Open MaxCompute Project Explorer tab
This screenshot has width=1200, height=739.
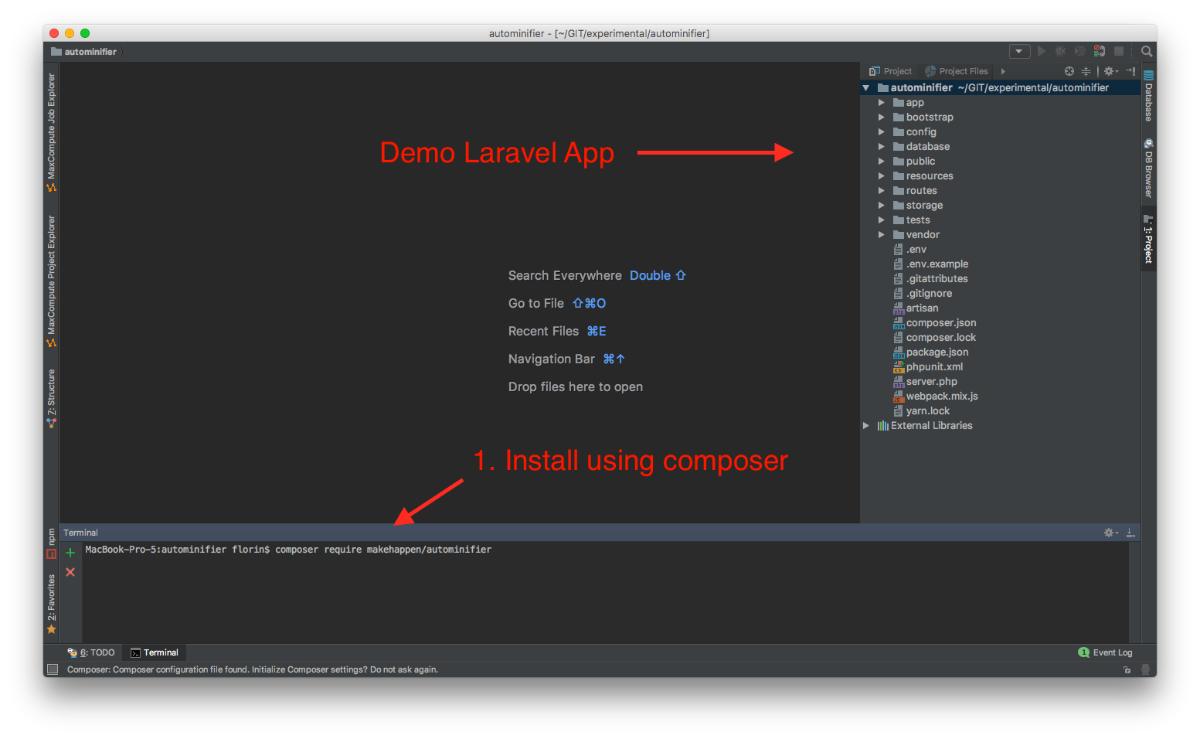click(x=52, y=281)
